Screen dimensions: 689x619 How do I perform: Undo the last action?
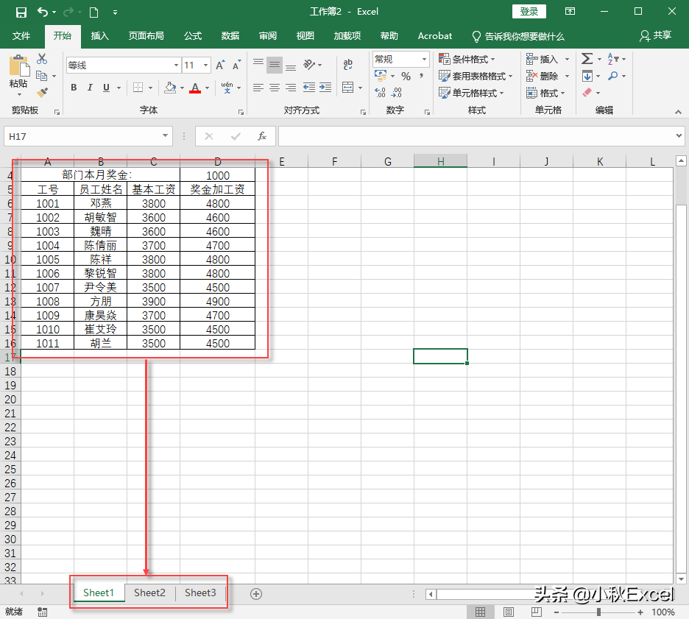43,12
